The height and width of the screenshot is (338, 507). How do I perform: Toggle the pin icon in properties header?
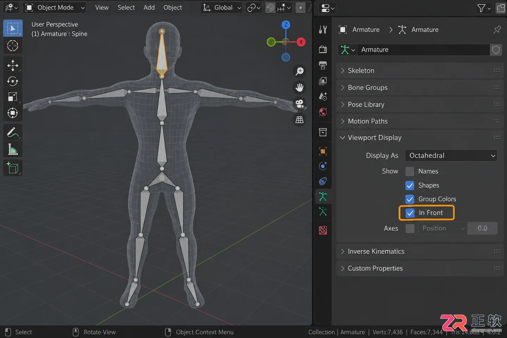[x=497, y=30]
